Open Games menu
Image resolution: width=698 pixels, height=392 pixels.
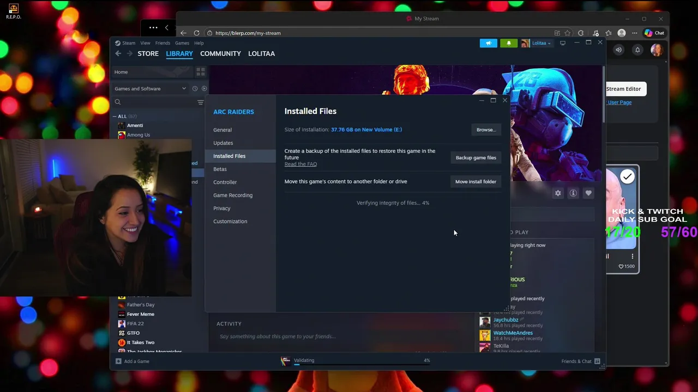182,43
